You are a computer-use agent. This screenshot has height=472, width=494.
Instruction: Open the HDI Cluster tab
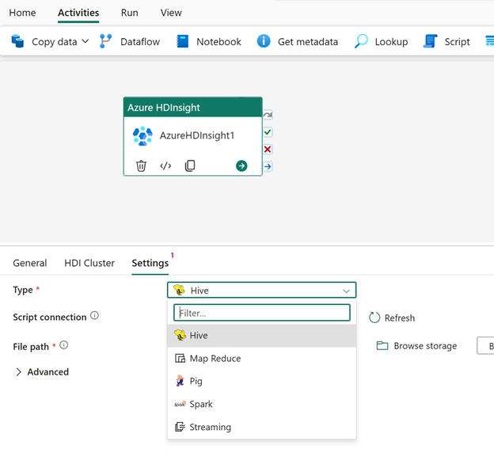89,263
